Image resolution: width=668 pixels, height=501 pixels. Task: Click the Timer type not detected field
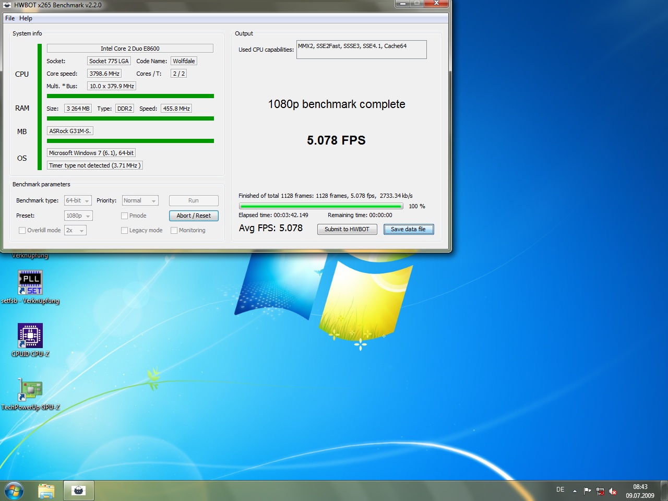pos(94,165)
